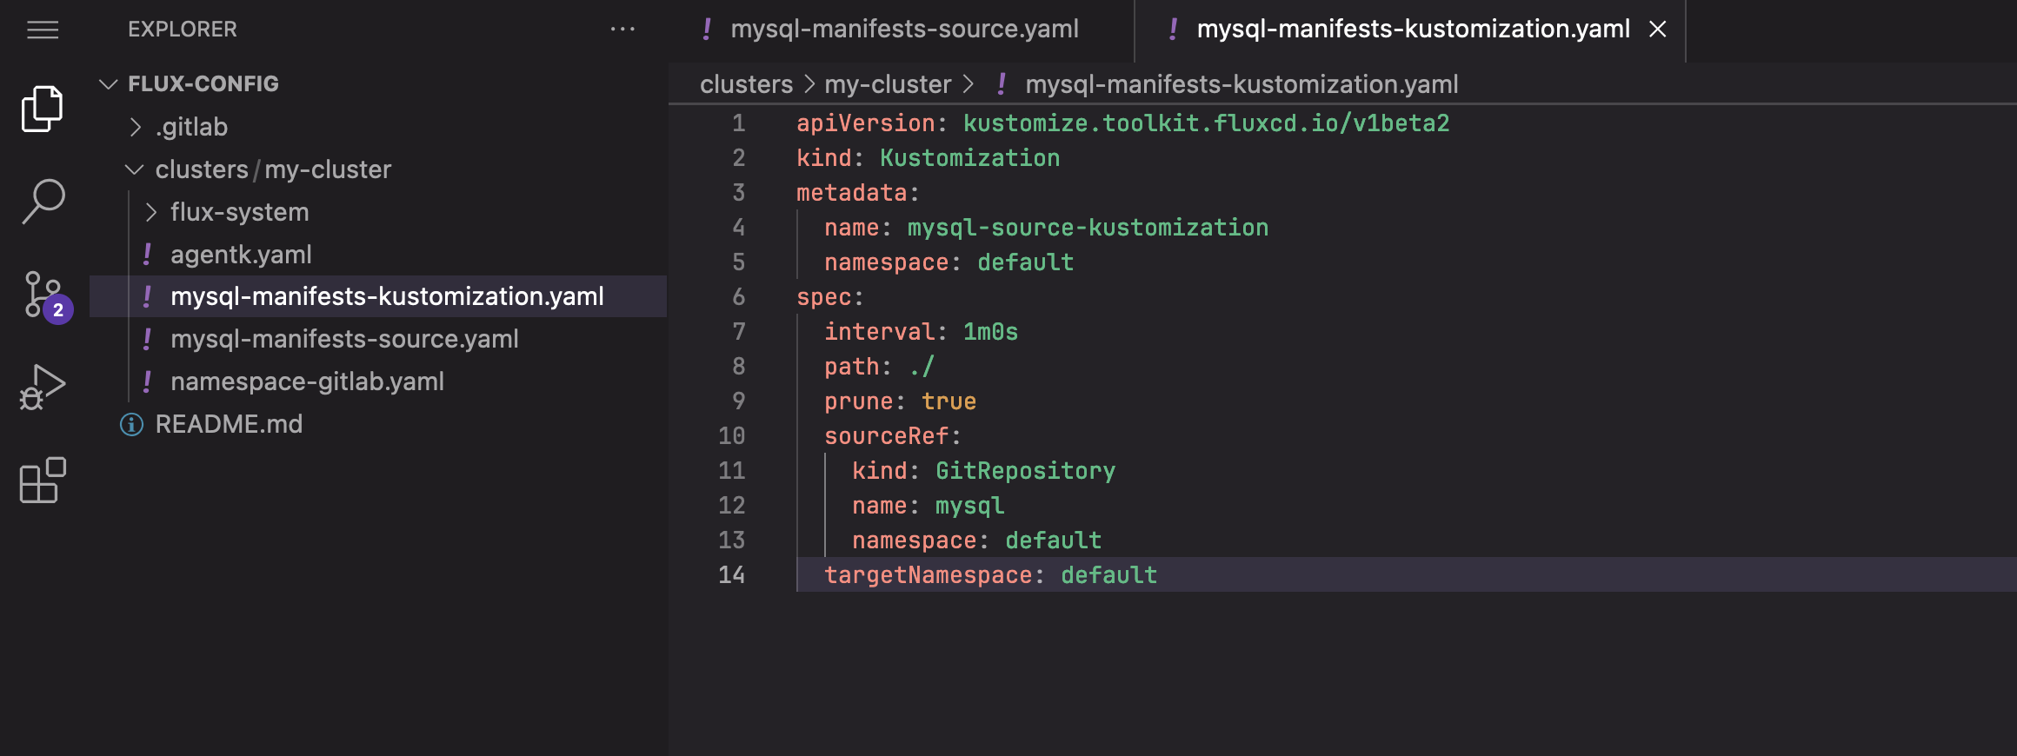Click the GitRepository value
Image resolution: width=2017 pixels, height=756 pixels.
pos(1025,471)
